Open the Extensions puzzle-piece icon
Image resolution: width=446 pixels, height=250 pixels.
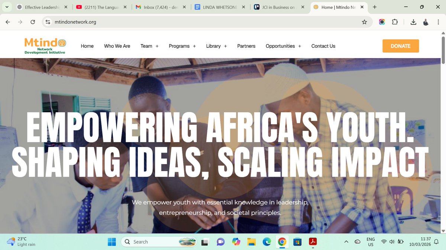[x=395, y=22]
